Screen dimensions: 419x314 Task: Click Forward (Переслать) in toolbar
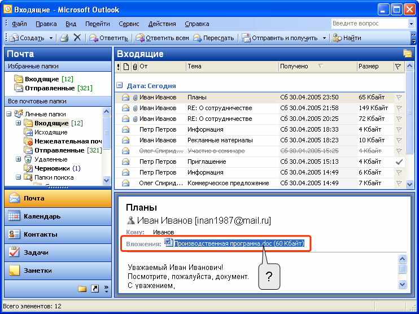point(213,38)
